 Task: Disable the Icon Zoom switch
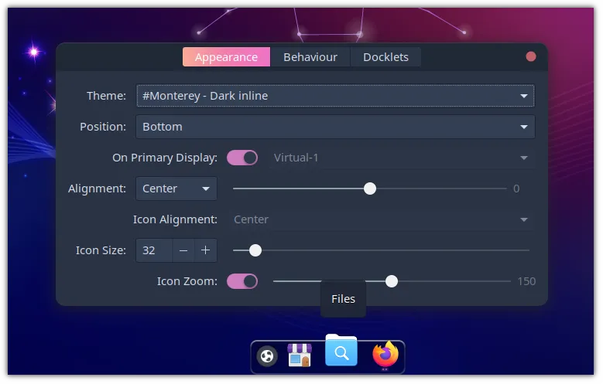tap(242, 281)
